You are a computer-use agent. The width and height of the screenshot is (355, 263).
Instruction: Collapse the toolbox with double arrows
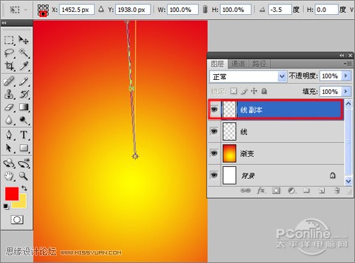[x=4, y=23]
